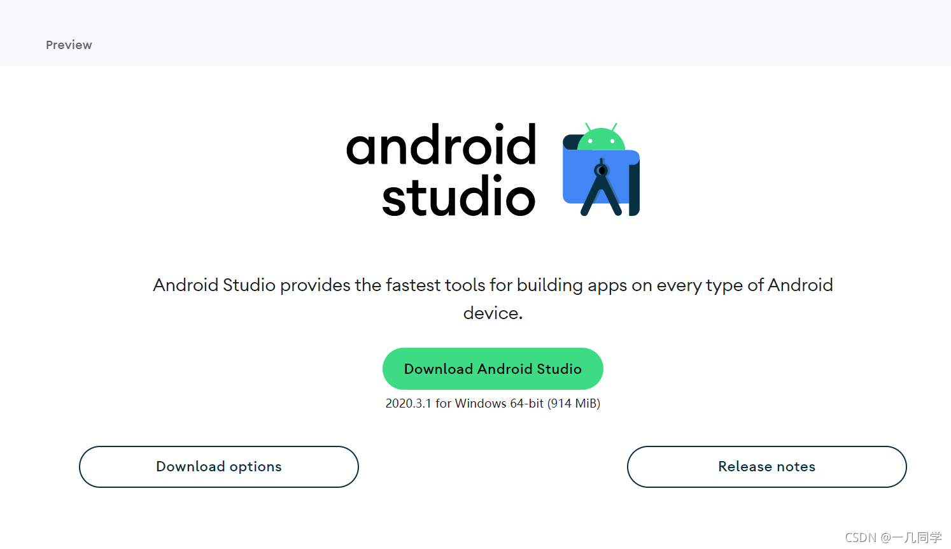Viewport: 951px width, 549px height.
Task: Click the Android Studio compass logo icon
Action: click(x=601, y=169)
